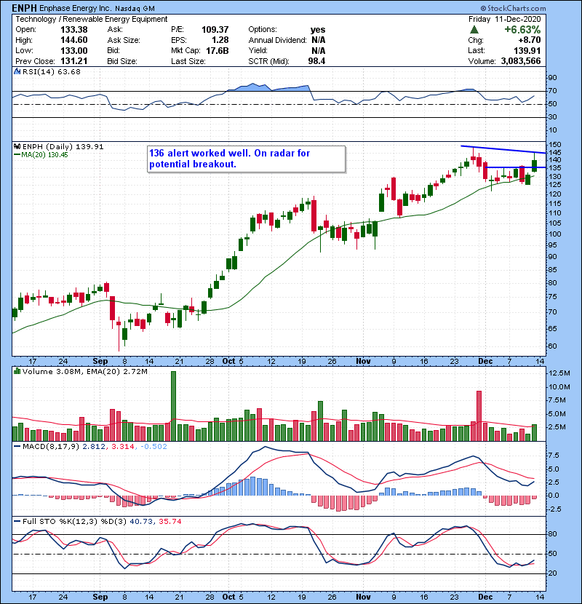Click the MACD histogram value -0.502
The image size is (582, 604).
coord(154,447)
